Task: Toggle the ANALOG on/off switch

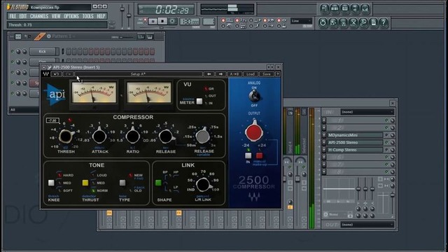Action: (x=254, y=96)
